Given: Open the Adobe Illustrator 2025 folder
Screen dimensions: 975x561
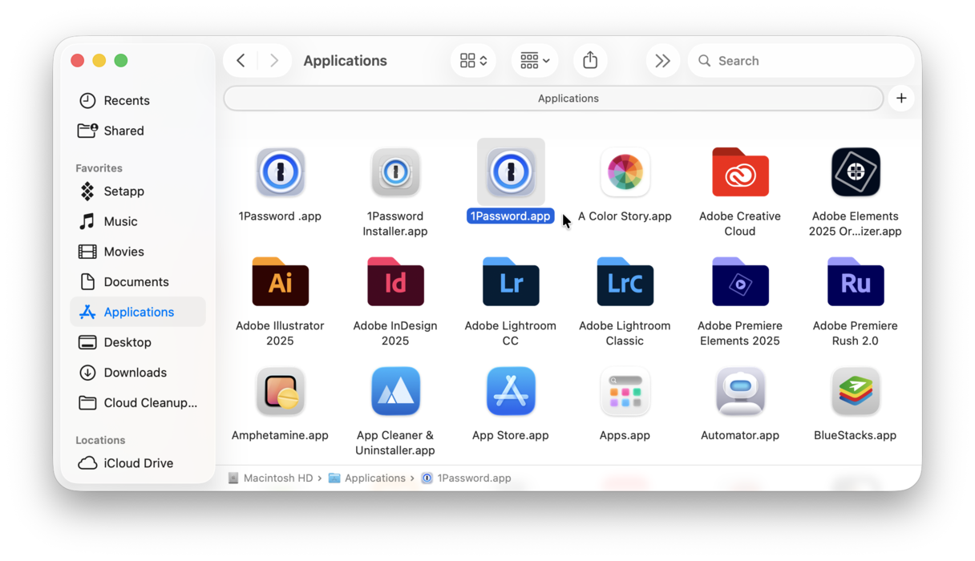Looking at the screenshot, I should point(280,281).
